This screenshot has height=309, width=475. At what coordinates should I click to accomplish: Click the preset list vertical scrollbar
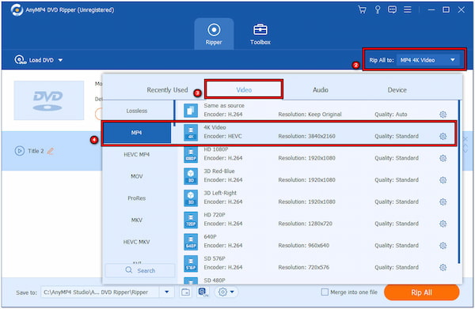click(459, 182)
